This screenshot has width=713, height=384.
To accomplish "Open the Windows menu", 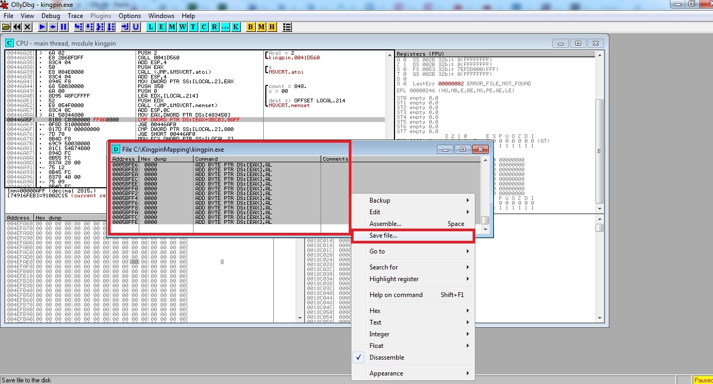I will (161, 16).
